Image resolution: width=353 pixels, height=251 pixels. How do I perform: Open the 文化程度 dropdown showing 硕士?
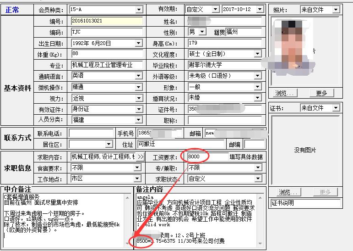[x=258, y=54]
